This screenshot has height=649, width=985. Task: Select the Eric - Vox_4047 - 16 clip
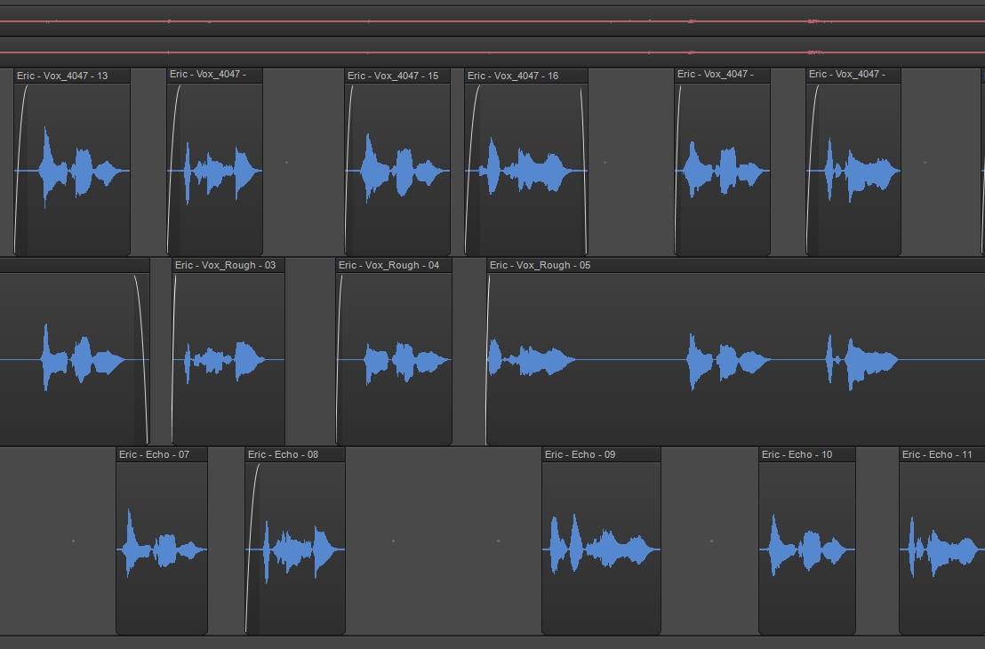(526, 162)
